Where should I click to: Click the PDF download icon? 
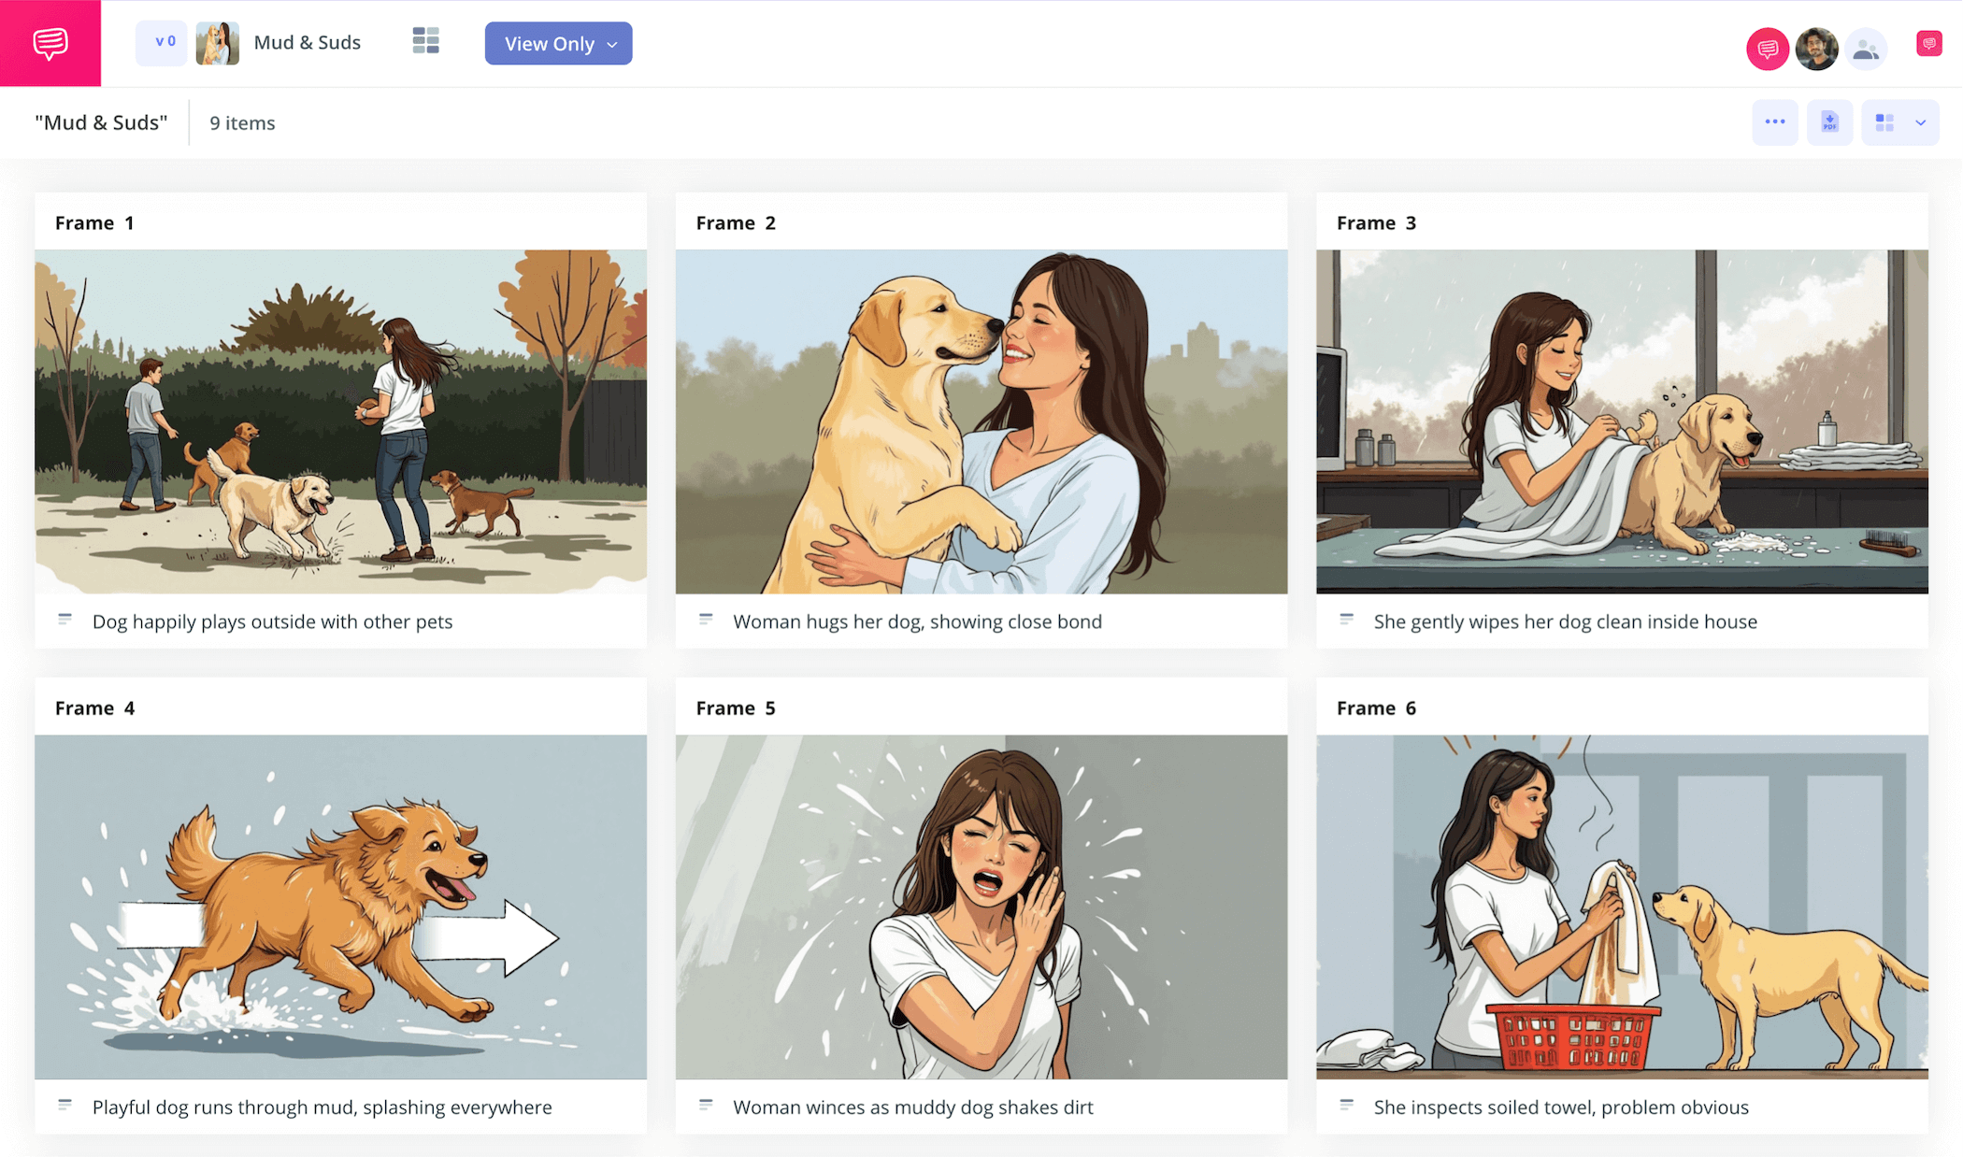(x=1829, y=121)
